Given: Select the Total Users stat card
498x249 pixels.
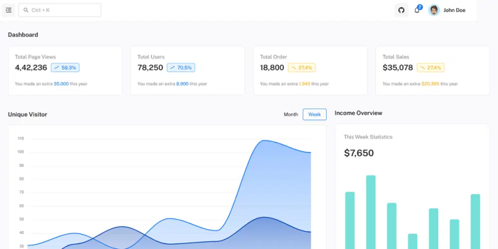Looking at the screenshot, I should 188,70.
